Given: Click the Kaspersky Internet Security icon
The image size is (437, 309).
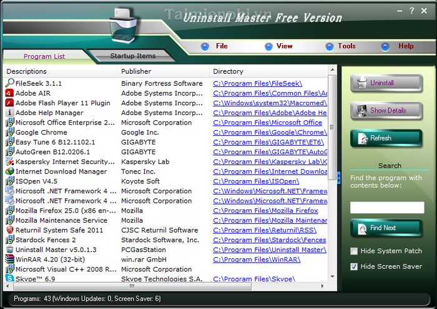Looking at the screenshot, I should pyautogui.click(x=10, y=161).
